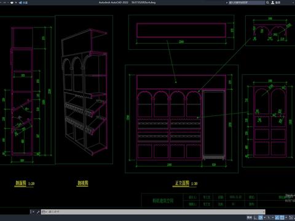The image size is (295, 221).
Task: Click inside the command line input field
Action: coord(155,212)
